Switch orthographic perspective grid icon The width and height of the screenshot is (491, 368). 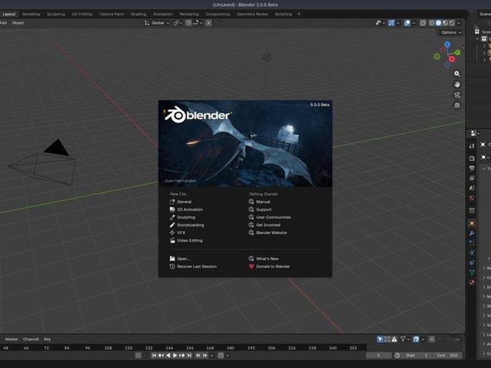457,105
